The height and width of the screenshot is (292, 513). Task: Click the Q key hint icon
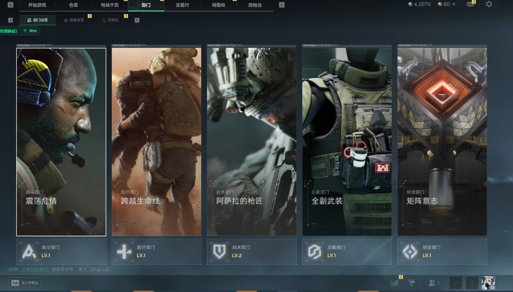[11, 5]
